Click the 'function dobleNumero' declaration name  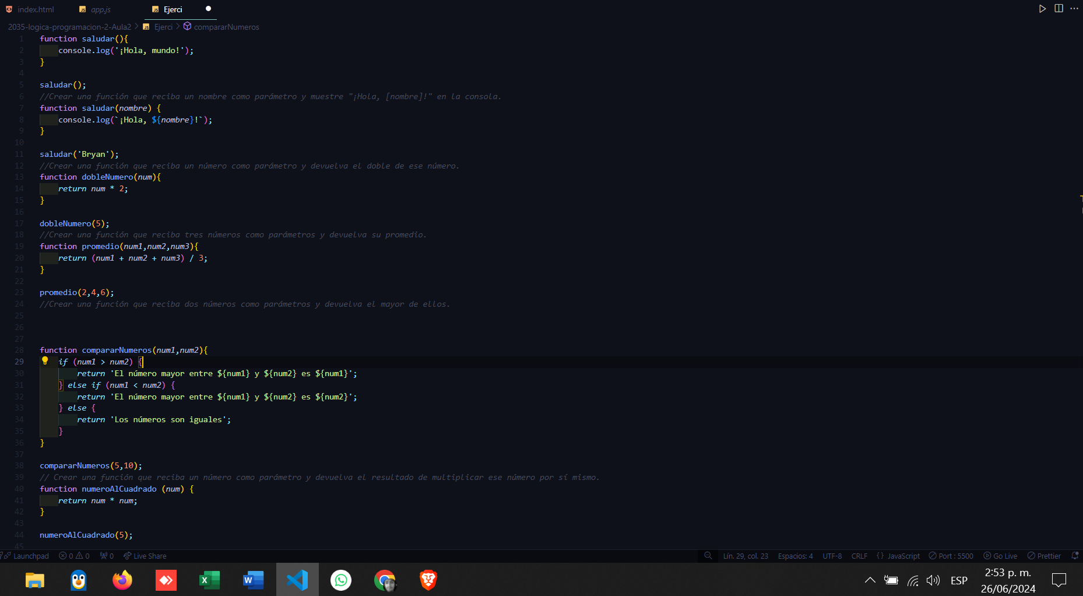pos(107,177)
